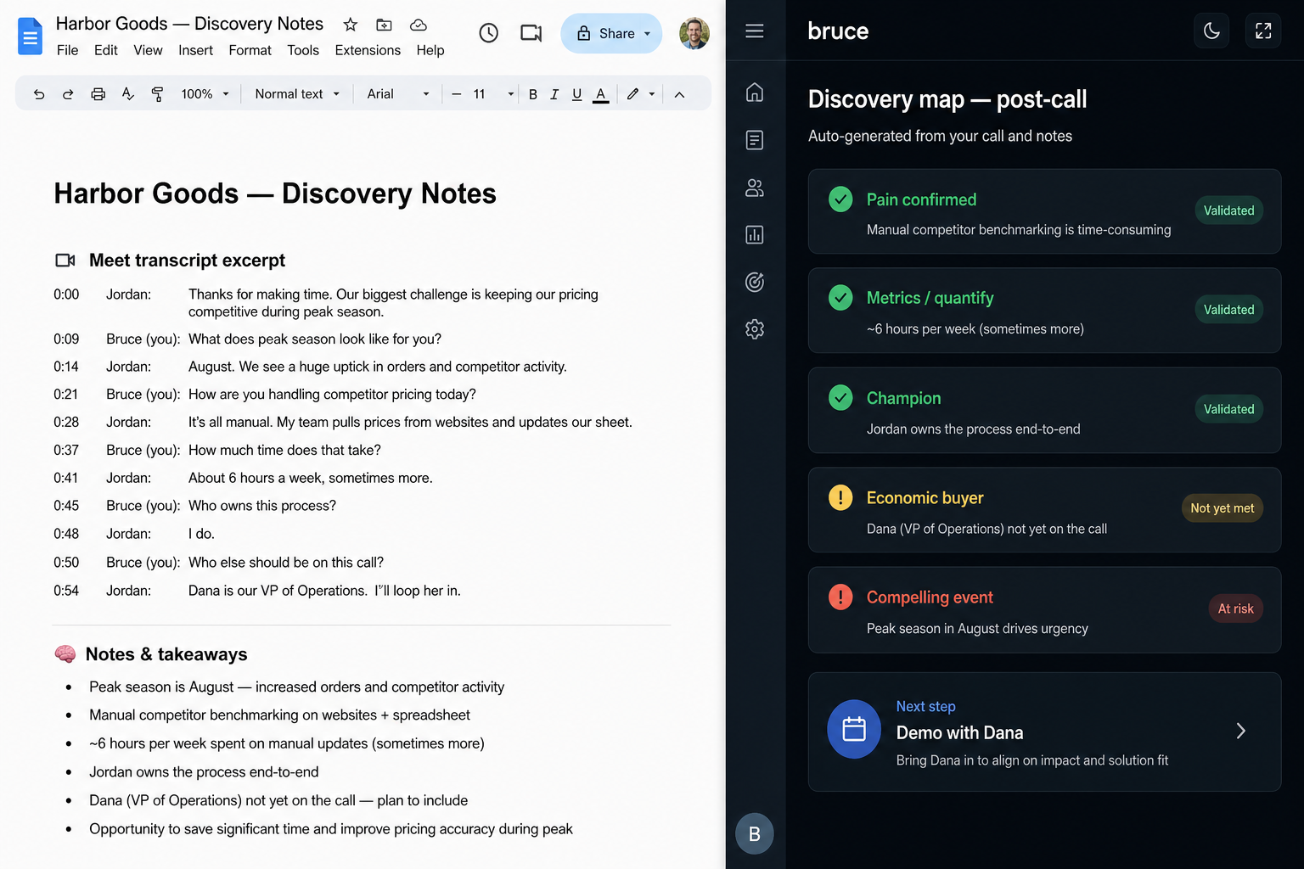
Task: Open the bruce user B avatar
Action: point(755,833)
